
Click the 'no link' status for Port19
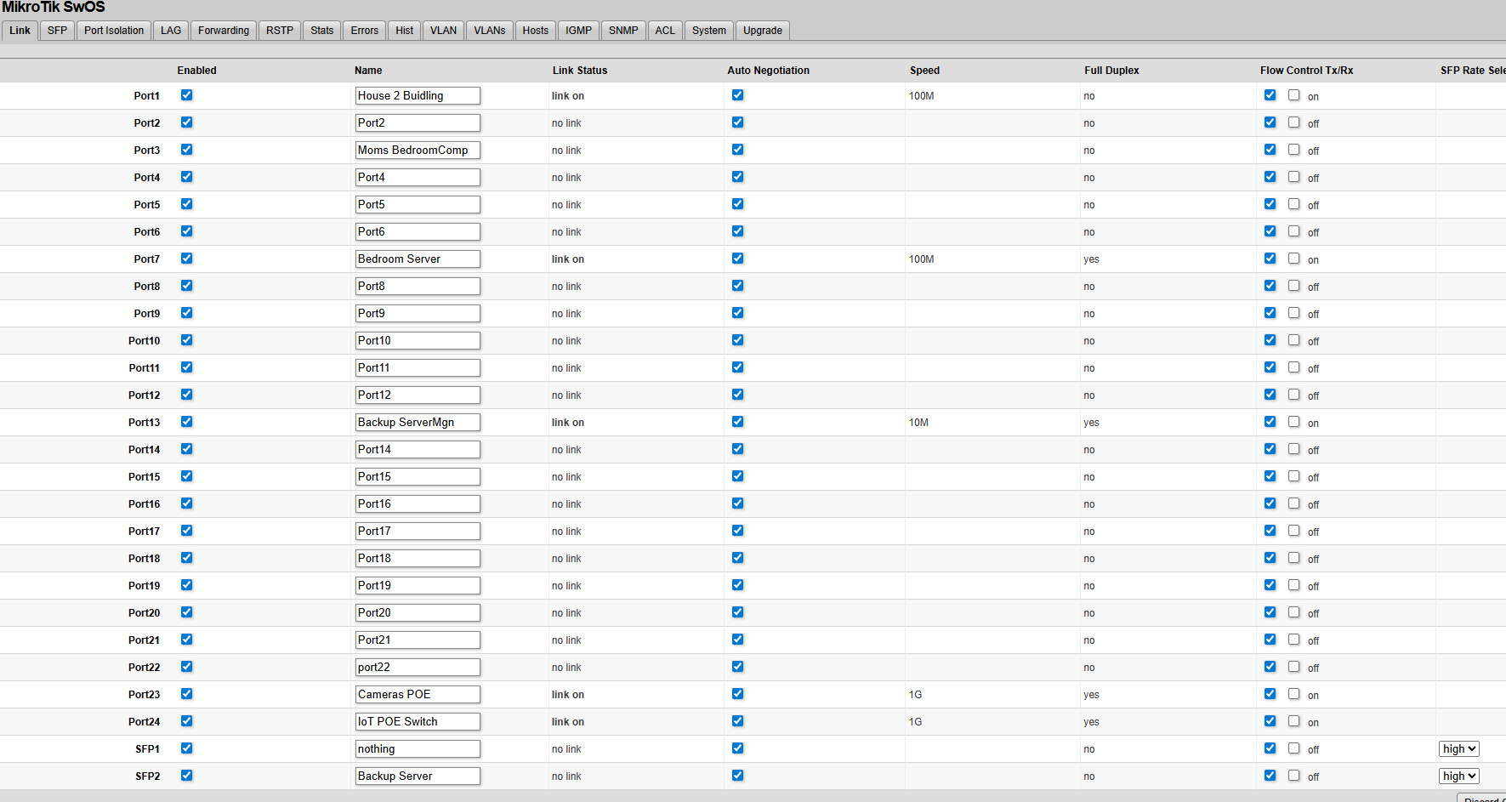tap(566, 586)
